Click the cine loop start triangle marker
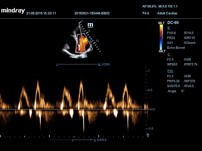This screenshot has height=151, width=202. (57, 65)
